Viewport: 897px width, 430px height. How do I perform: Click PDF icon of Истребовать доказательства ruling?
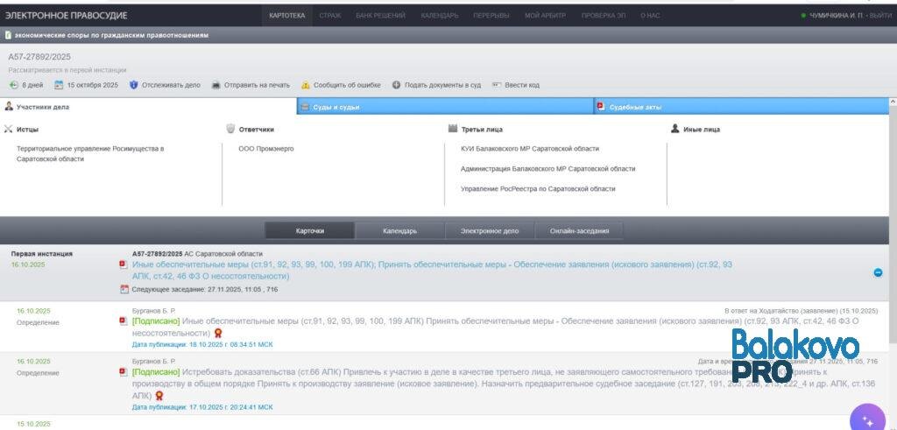coord(123,372)
